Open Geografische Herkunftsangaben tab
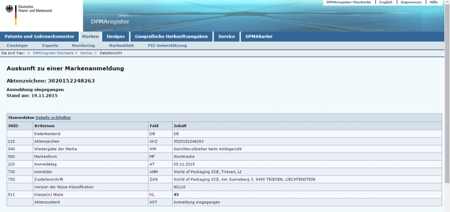This screenshot has width=450, height=212. [172, 37]
